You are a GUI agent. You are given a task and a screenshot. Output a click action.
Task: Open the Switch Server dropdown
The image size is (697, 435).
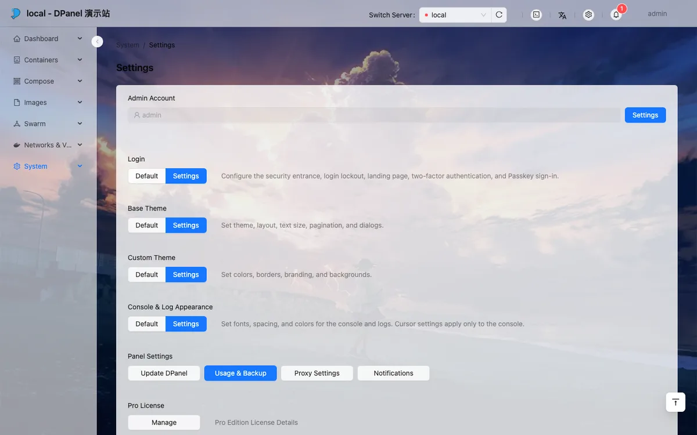455,15
